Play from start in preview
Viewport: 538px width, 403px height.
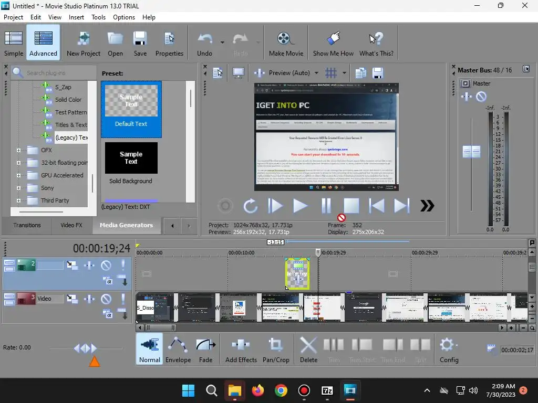(275, 206)
